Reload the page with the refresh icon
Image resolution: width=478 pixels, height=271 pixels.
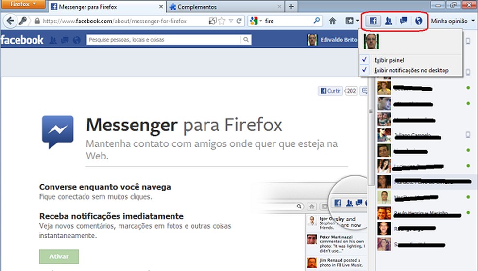pos(239,21)
